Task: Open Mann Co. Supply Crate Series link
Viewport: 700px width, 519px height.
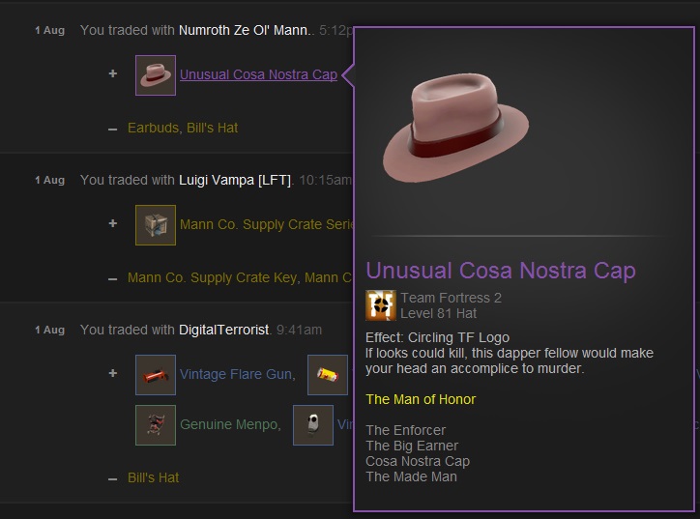Action: 267,224
